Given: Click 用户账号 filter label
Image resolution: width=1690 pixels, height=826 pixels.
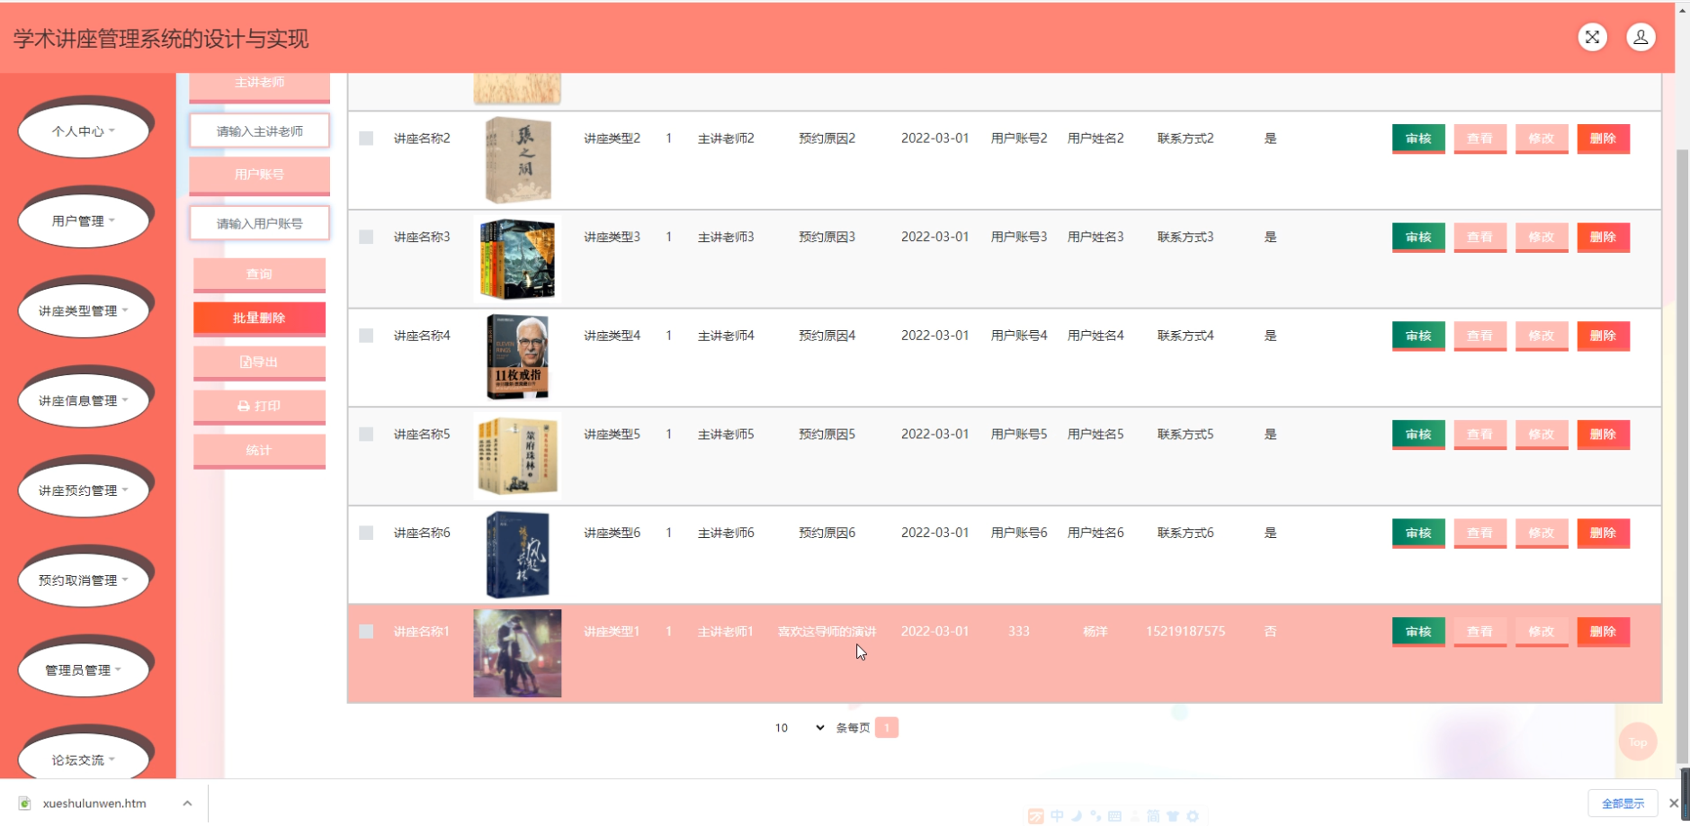Looking at the screenshot, I should [x=259, y=175].
